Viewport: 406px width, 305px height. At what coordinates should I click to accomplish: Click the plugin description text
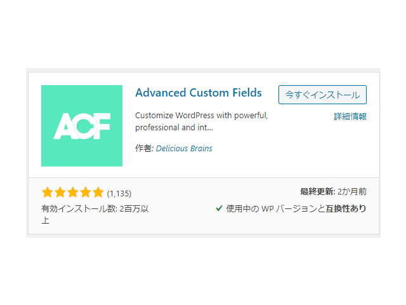click(x=202, y=121)
